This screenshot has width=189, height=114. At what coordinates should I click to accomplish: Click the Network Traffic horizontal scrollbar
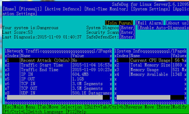(x=58, y=98)
